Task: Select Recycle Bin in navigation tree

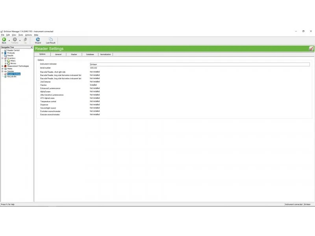Action: point(12,76)
